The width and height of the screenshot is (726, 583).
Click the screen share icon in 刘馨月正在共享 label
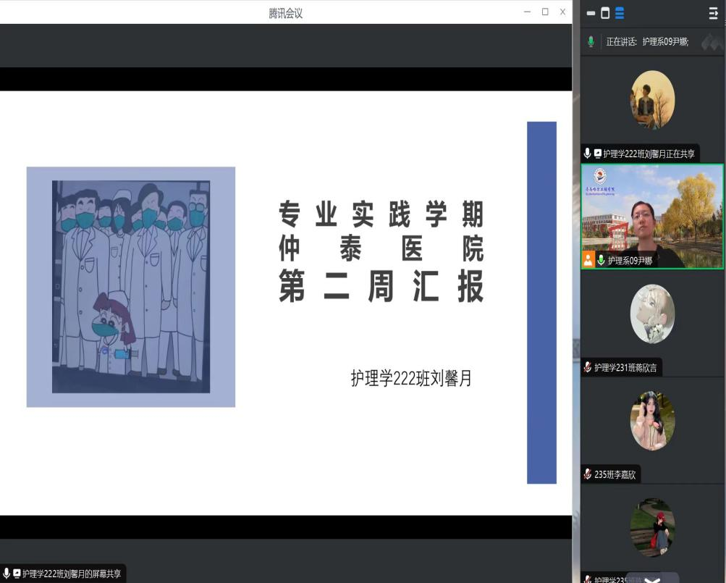pyautogui.click(x=598, y=154)
